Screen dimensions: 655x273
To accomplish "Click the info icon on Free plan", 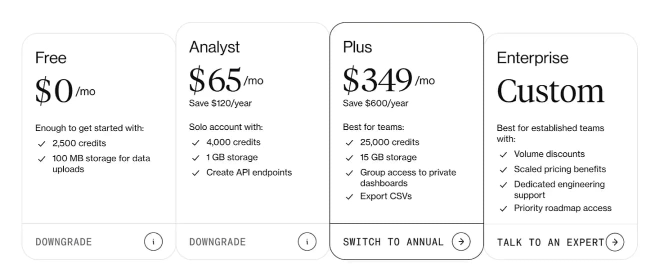I will point(153,242).
